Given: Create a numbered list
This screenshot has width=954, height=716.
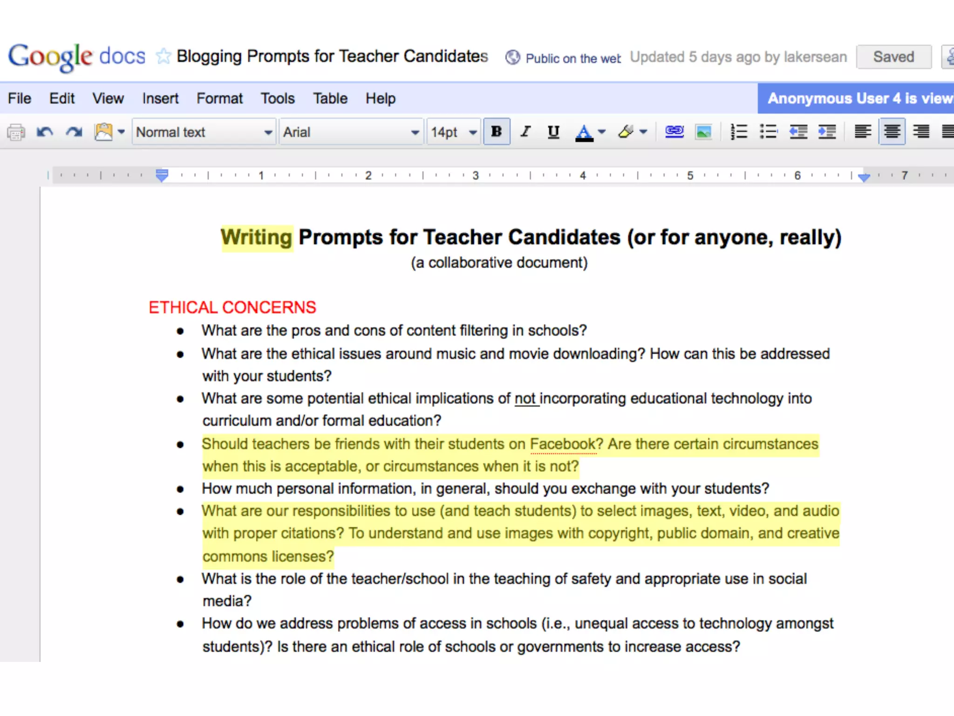Looking at the screenshot, I should (x=739, y=132).
